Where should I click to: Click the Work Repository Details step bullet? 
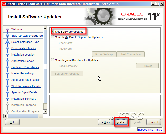(x=7, y=86)
